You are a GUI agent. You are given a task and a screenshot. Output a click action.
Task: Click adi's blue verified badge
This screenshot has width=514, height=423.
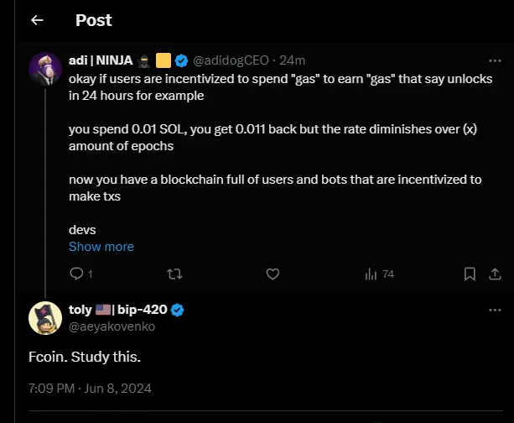(x=181, y=60)
